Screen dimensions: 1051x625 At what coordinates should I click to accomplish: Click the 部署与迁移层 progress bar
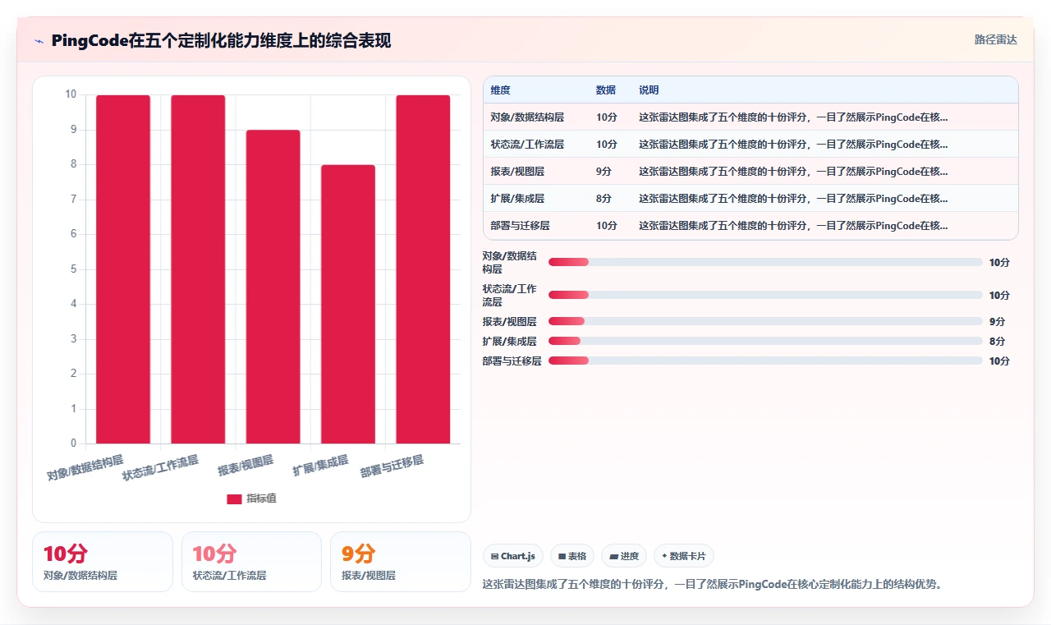pyautogui.click(x=765, y=361)
